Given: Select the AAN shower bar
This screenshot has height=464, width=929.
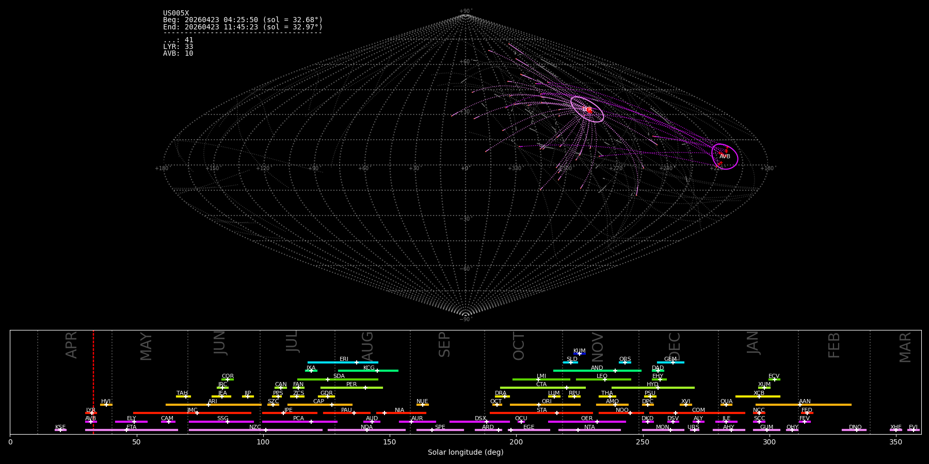Looking at the screenshot, I should (804, 405).
